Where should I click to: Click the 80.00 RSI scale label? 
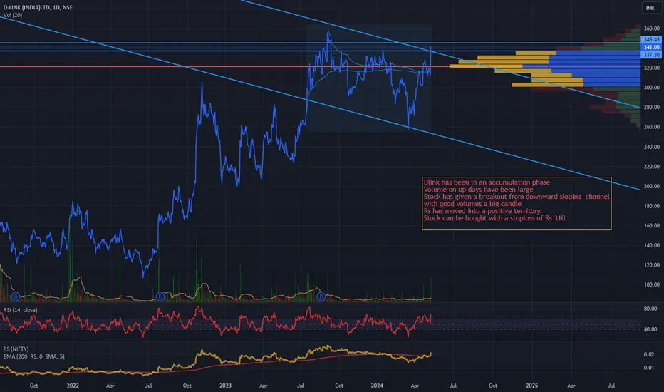650,309
